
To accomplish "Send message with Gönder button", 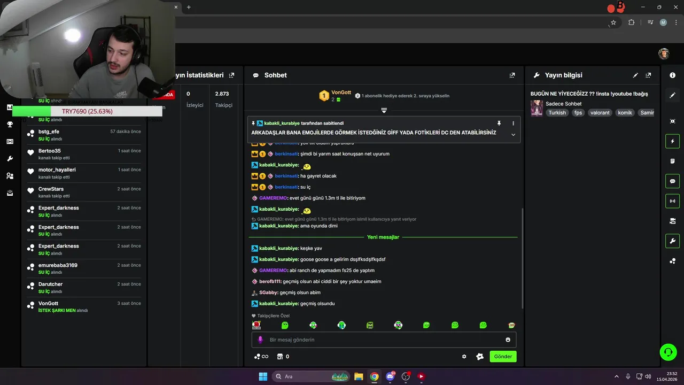I will [503, 357].
